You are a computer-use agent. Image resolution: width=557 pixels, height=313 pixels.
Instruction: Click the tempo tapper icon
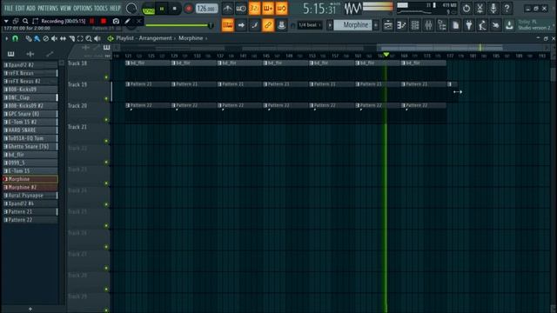pos(482,25)
